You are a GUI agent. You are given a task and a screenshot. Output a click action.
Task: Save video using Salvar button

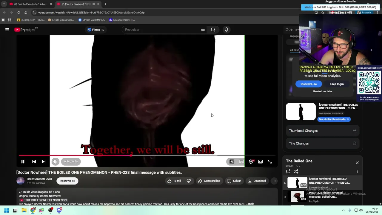point(234,181)
